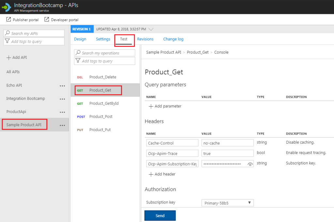This screenshot has width=334, height=222.
Task: Click the filter icon in the operations tag query
Action: (x=78, y=61)
